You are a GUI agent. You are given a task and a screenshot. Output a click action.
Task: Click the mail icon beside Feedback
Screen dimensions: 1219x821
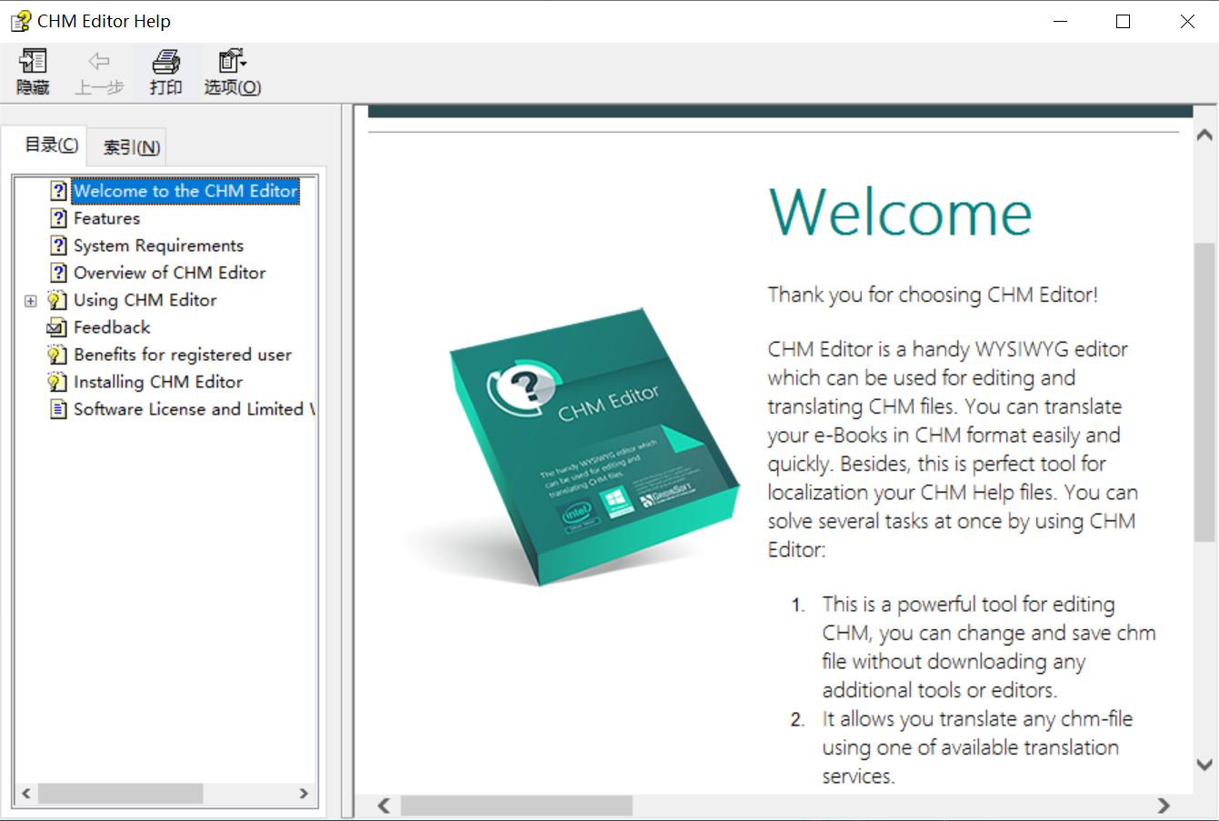click(57, 327)
